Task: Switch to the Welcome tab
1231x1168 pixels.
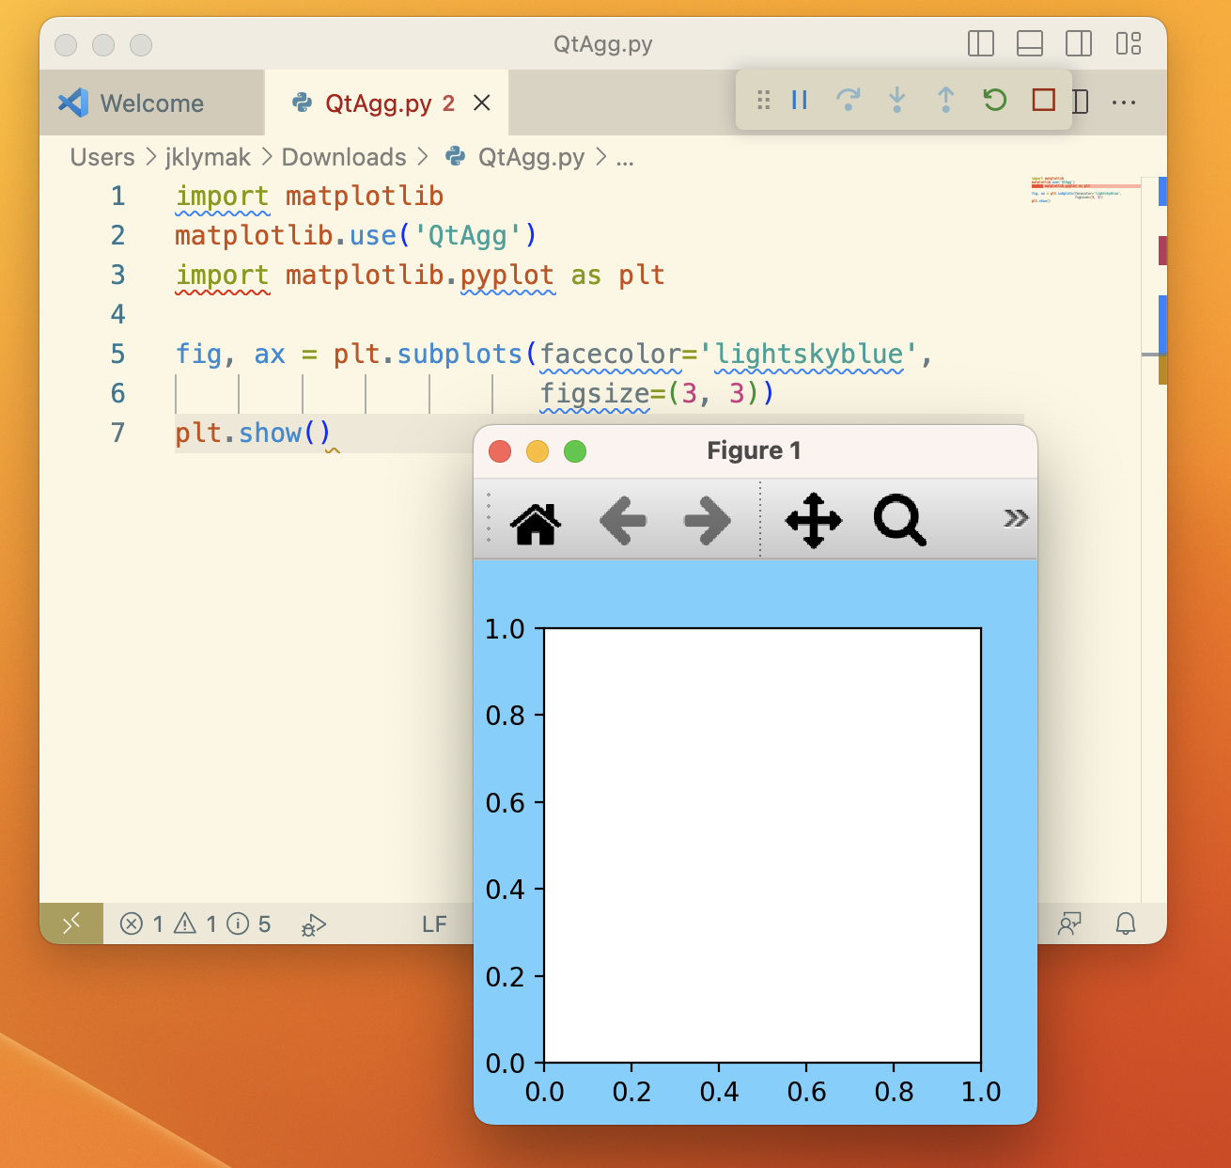Action: click(x=151, y=103)
